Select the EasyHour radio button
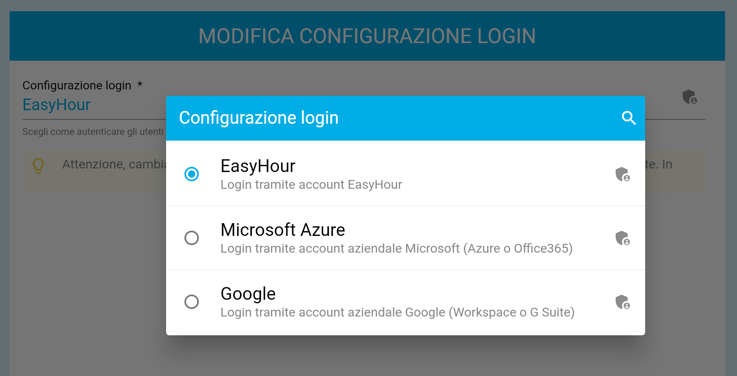The height and width of the screenshot is (376, 737). [192, 174]
